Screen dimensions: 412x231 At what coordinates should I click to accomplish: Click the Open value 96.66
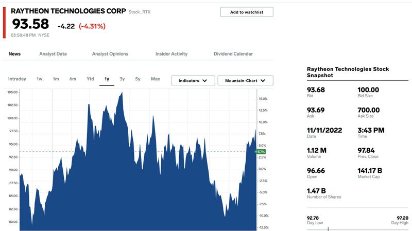316,171
